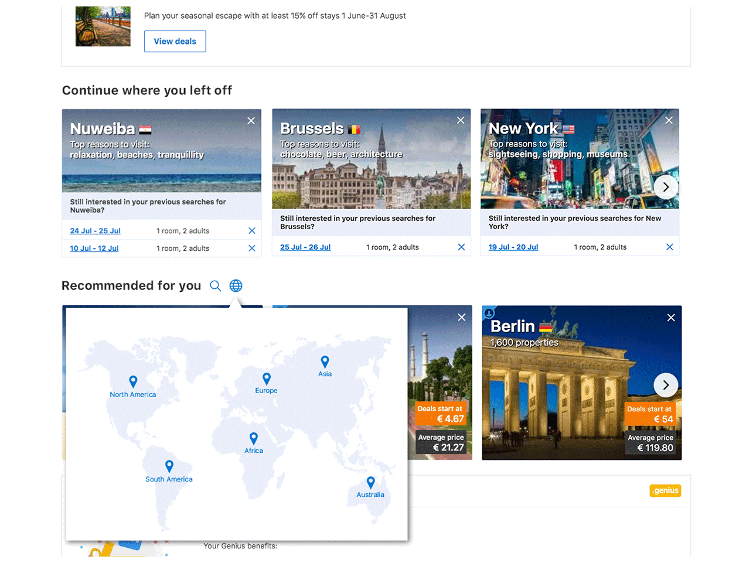
Task: Dismiss the New York card
Action: (669, 120)
